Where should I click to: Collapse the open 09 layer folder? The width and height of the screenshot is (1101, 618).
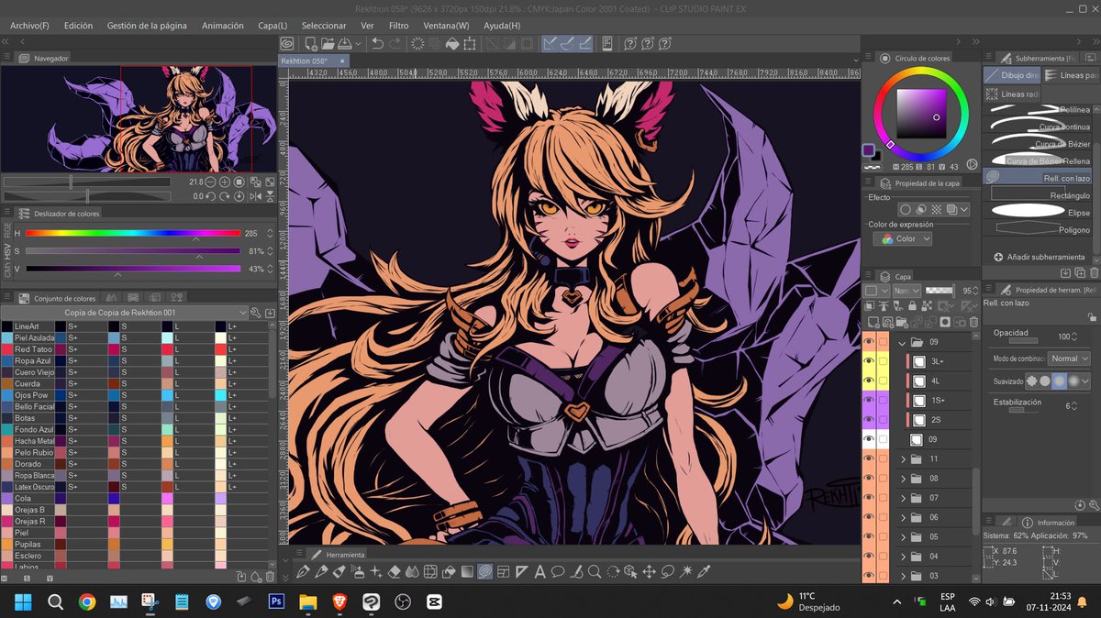tap(903, 342)
